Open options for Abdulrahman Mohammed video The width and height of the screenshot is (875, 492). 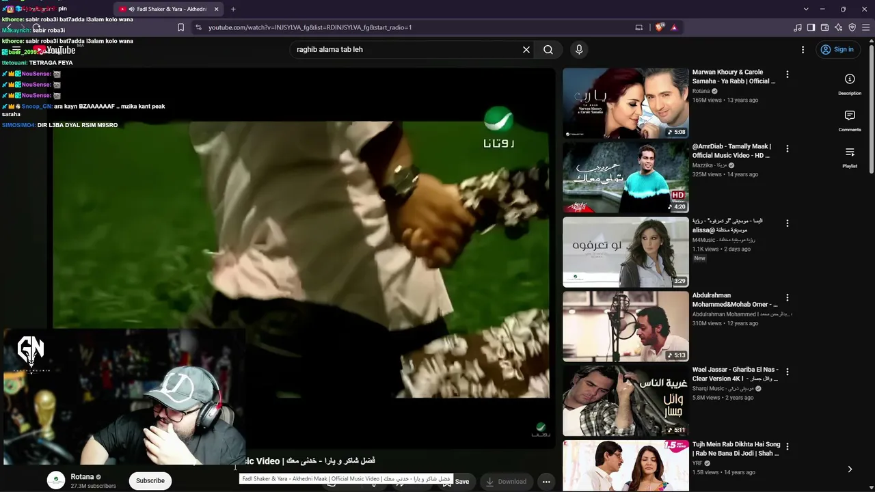pos(787,297)
